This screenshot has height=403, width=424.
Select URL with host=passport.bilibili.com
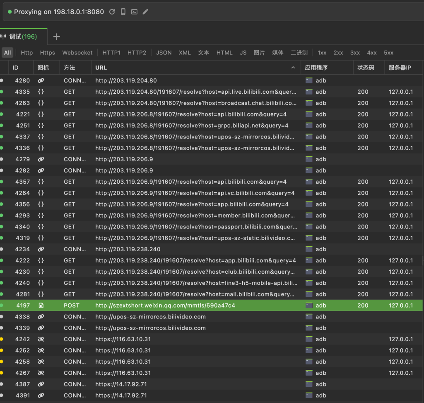pyautogui.click(x=196, y=227)
